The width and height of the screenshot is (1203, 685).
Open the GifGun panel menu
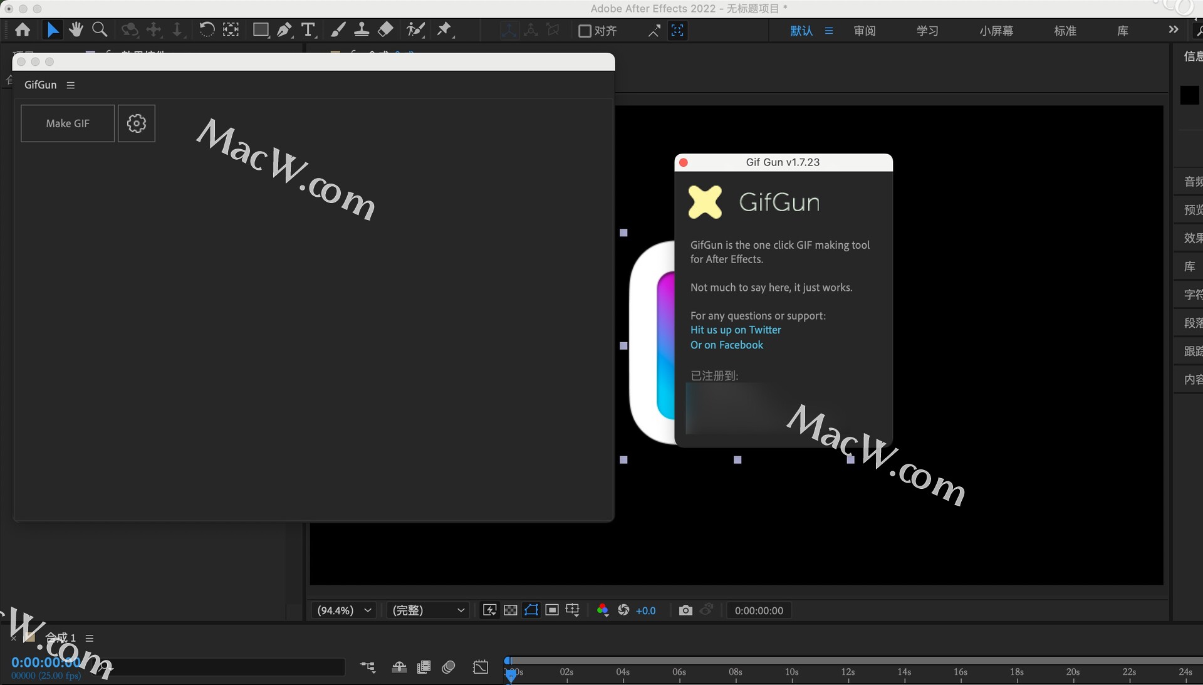pos(71,85)
